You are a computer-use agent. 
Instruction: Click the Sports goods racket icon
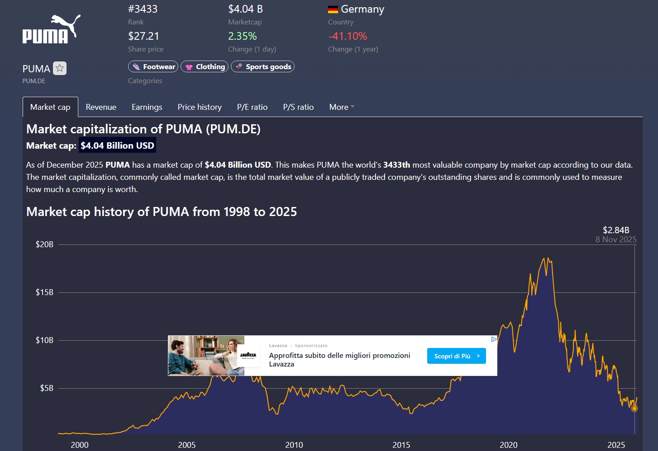click(239, 66)
